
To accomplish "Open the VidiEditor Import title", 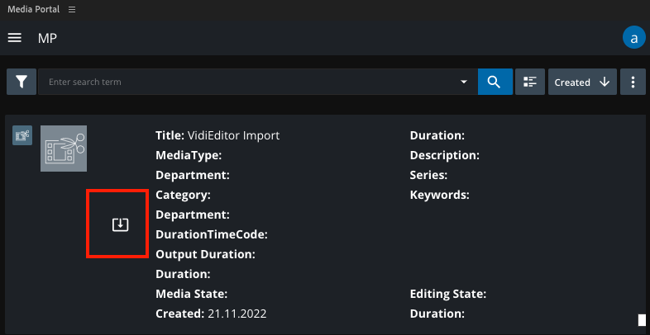I will click(x=217, y=135).
